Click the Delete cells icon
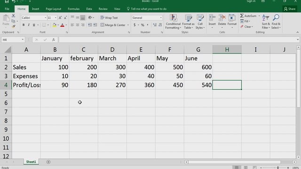 (222, 18)
